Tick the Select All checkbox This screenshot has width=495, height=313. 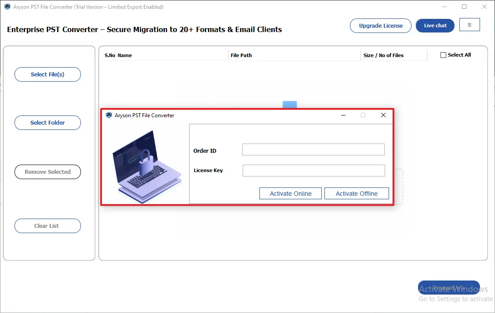click(x=443, y=55)
